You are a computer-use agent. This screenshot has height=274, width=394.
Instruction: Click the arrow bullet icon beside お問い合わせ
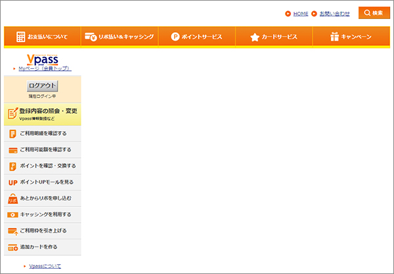pos(314,14)
